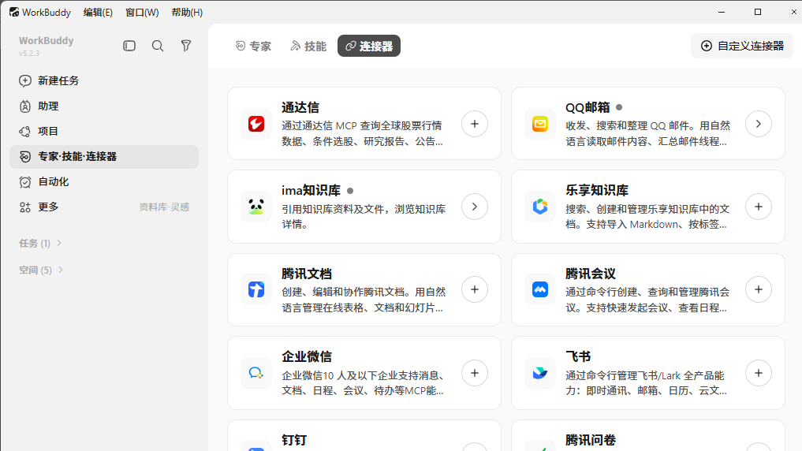Click the 钉钉 card title
Image resolution: width=802 pixels, height=451 pixels.
(294, 440)
